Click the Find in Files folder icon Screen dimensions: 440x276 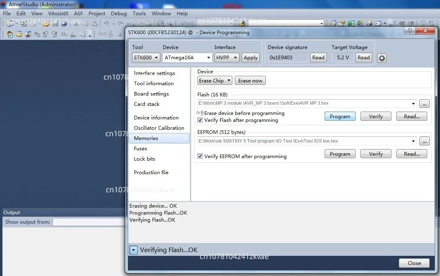[x=241, y=23]
